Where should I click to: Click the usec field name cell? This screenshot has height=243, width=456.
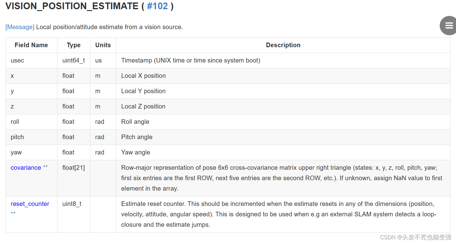pyautogui.click(x=31, y=60)
